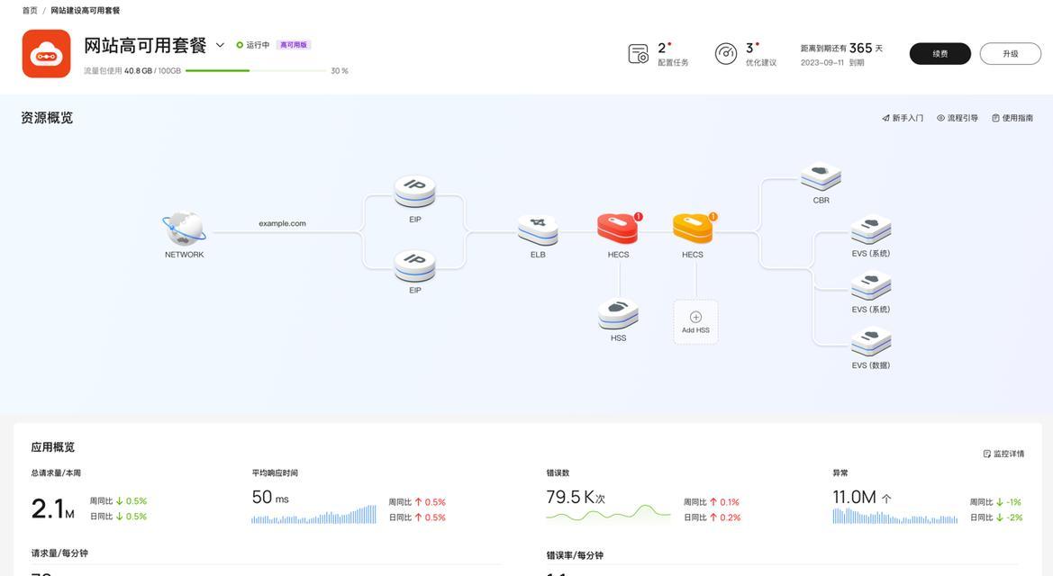Click the Add HSS box
Screen dimensions: 1053x576
coord(695,322)
